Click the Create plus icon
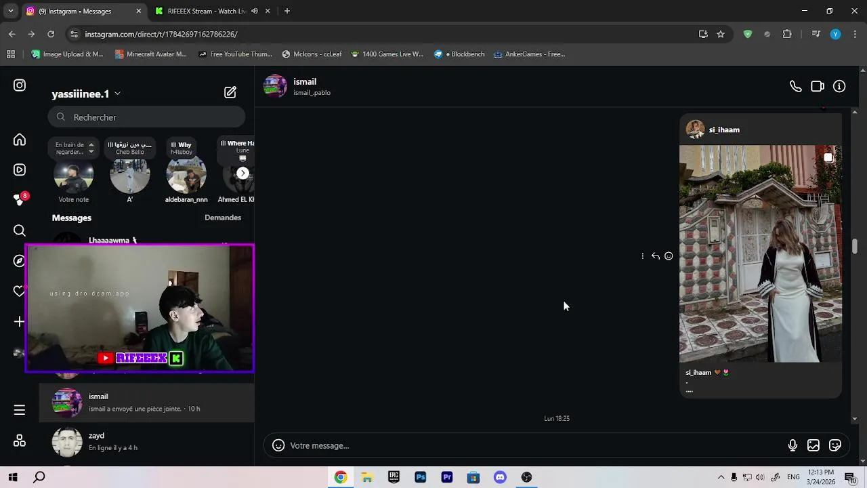This screenshot has height=488, width=867. point(20,322)
